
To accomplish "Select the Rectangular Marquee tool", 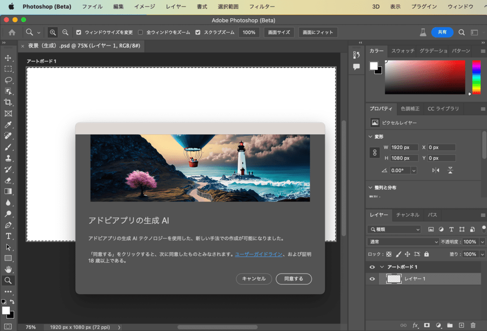I will [8, 69].
